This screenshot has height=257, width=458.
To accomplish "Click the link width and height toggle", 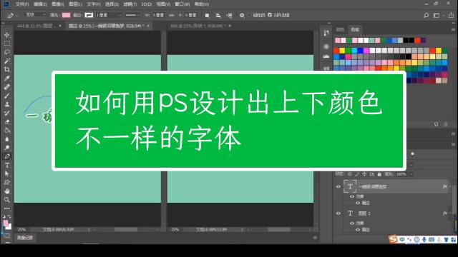I will [172, 15].
